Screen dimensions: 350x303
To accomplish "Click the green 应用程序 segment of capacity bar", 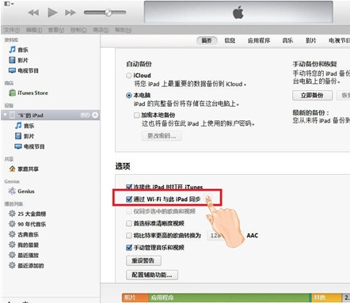I will pyautogui.click(x=229, y=297).
